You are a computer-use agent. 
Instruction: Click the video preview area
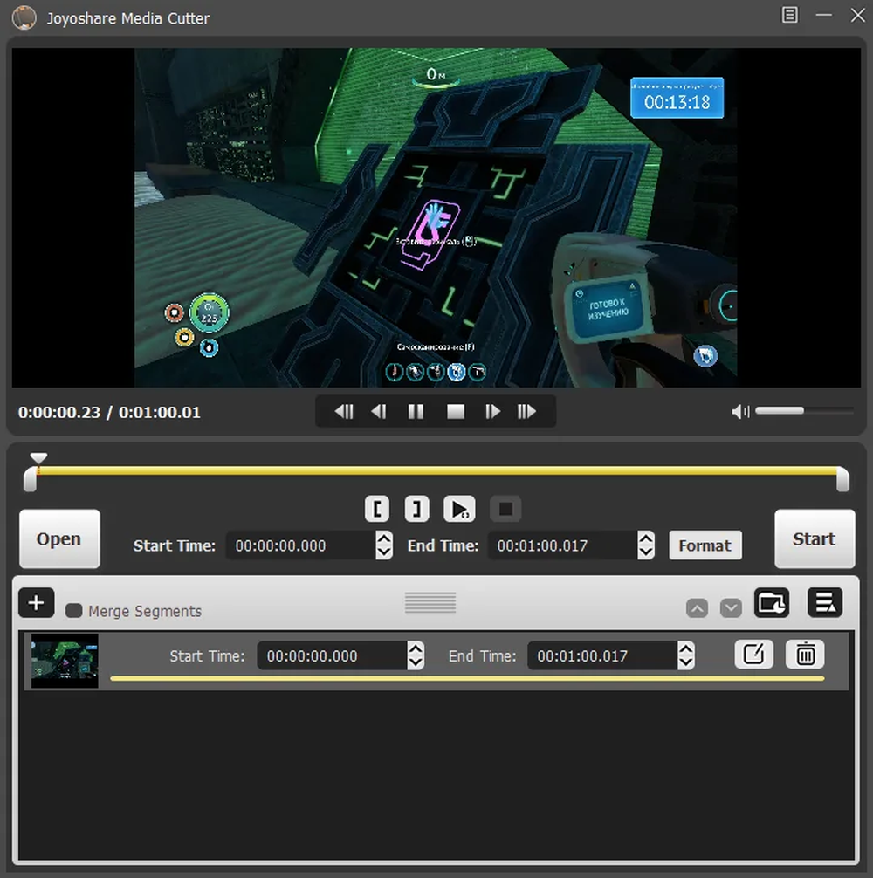tap(436, 217)
